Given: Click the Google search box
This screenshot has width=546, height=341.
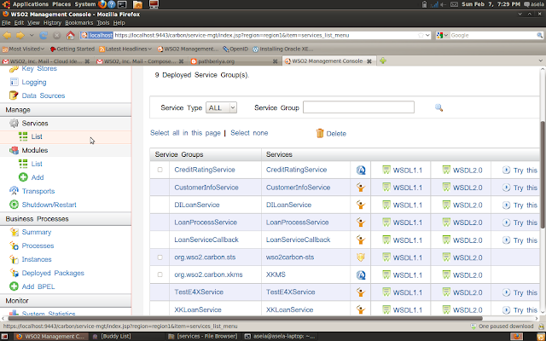Looking at the screenshot, I should 493,35.
